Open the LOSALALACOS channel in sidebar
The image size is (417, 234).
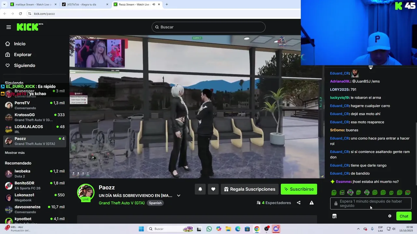35,129
